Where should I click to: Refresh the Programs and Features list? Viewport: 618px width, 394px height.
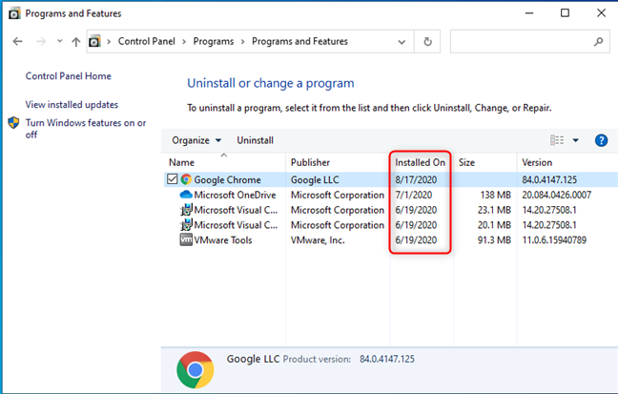pyautogui.click(x=427, y=41)
